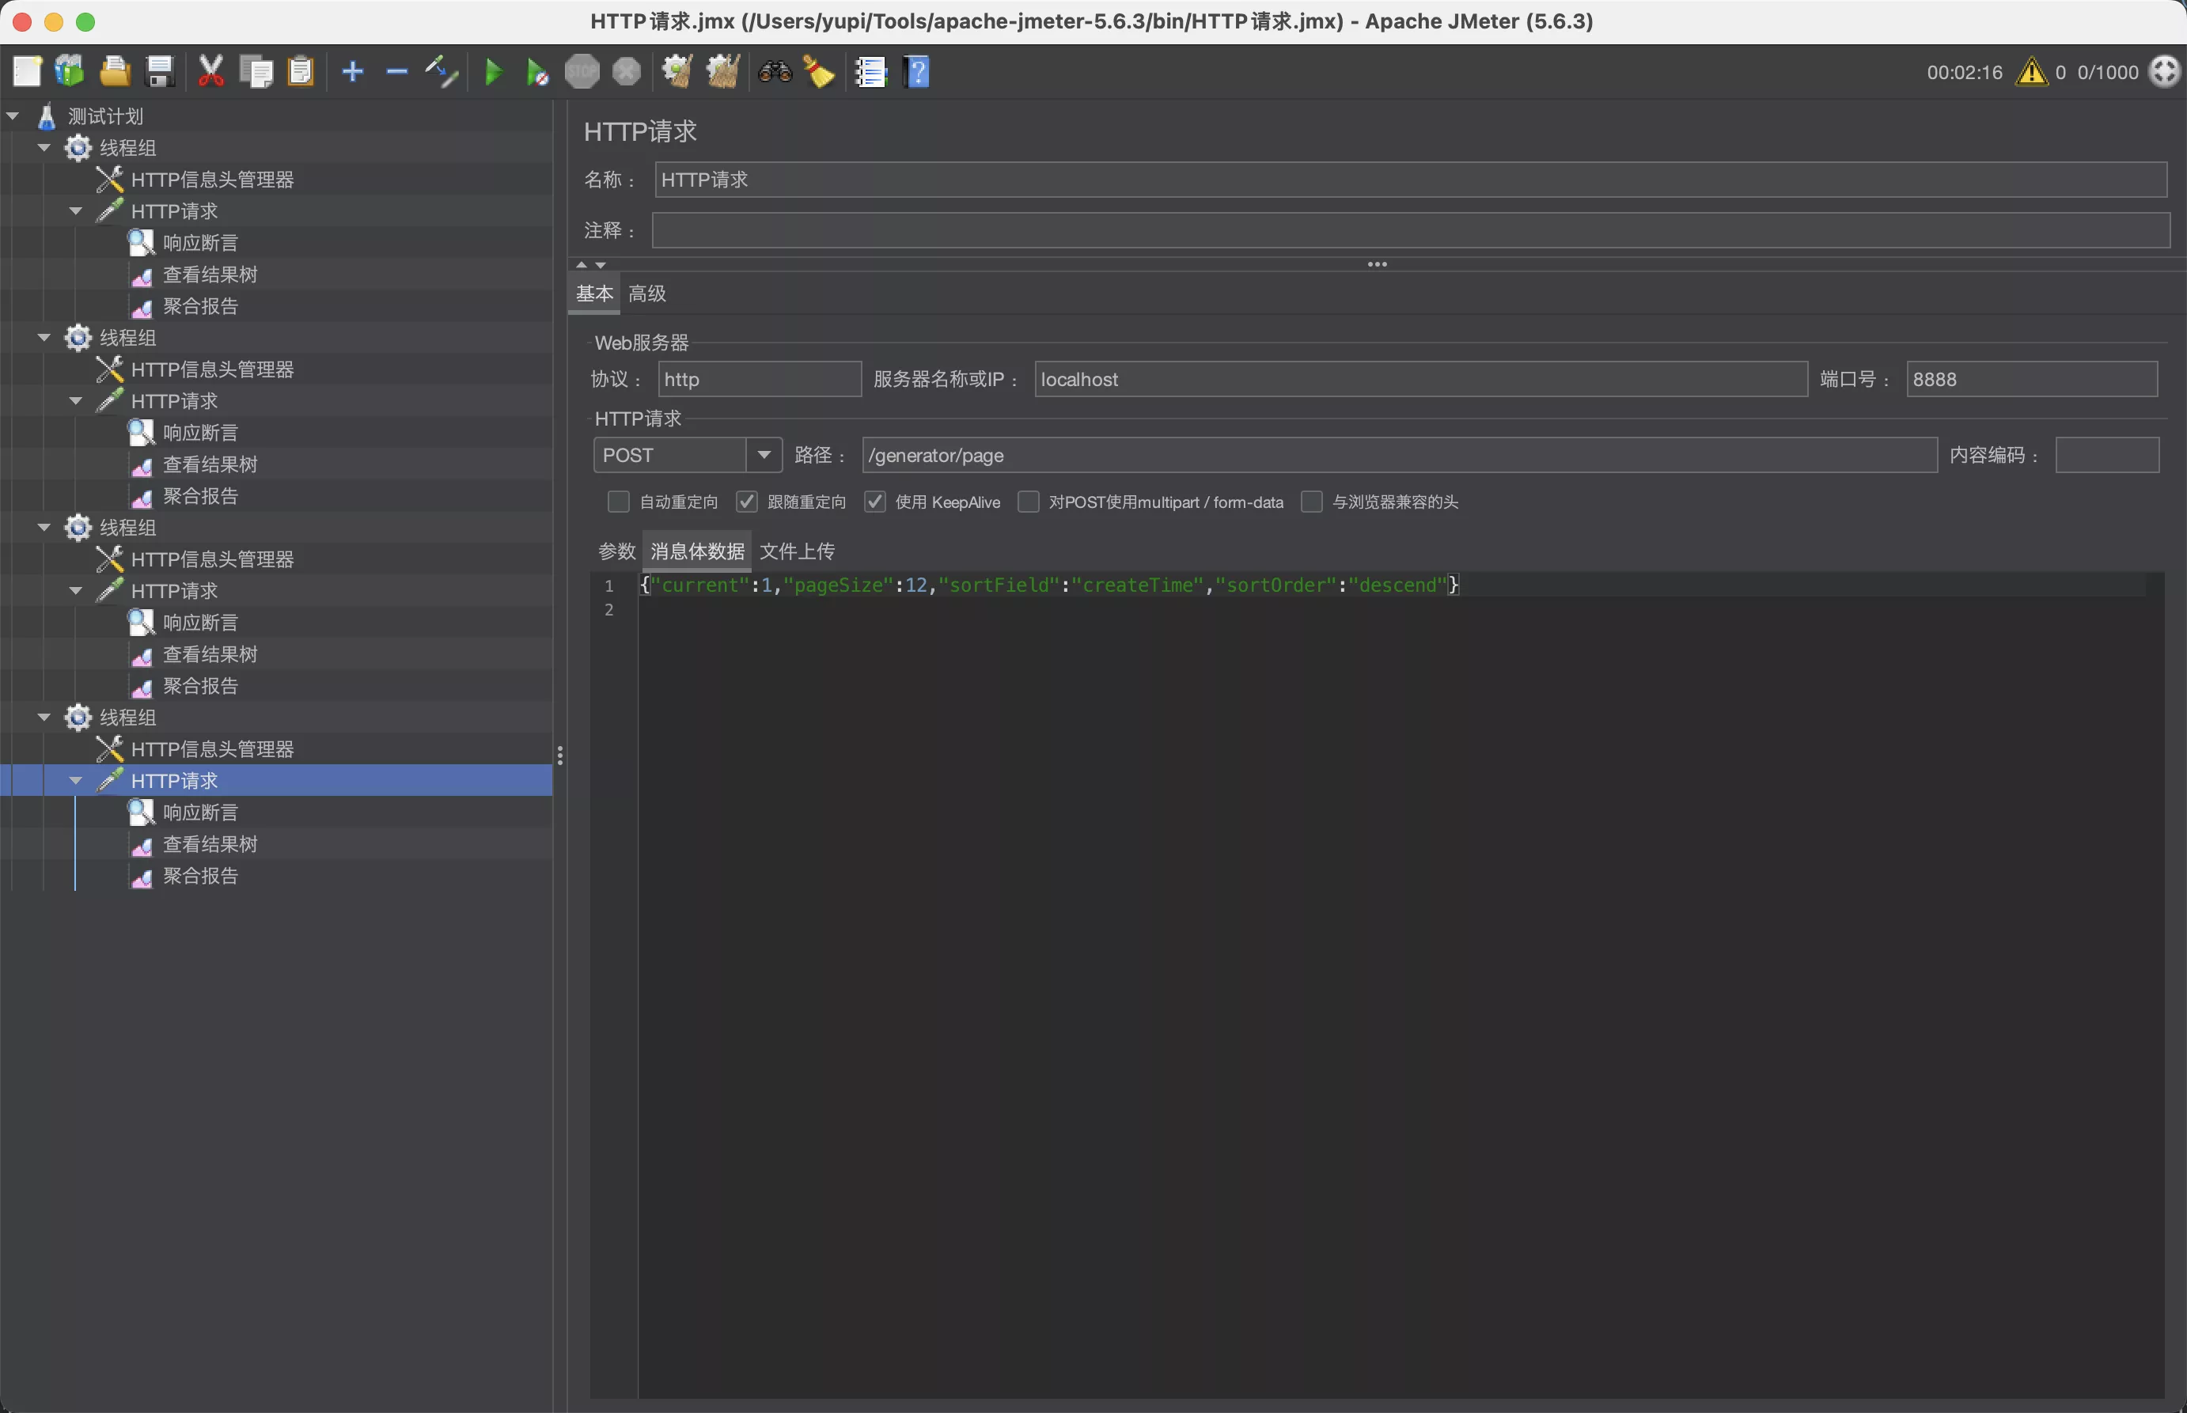2187x1413 pixels.
Task: Click the plus Expand All icon
Action: click(352, 71)
